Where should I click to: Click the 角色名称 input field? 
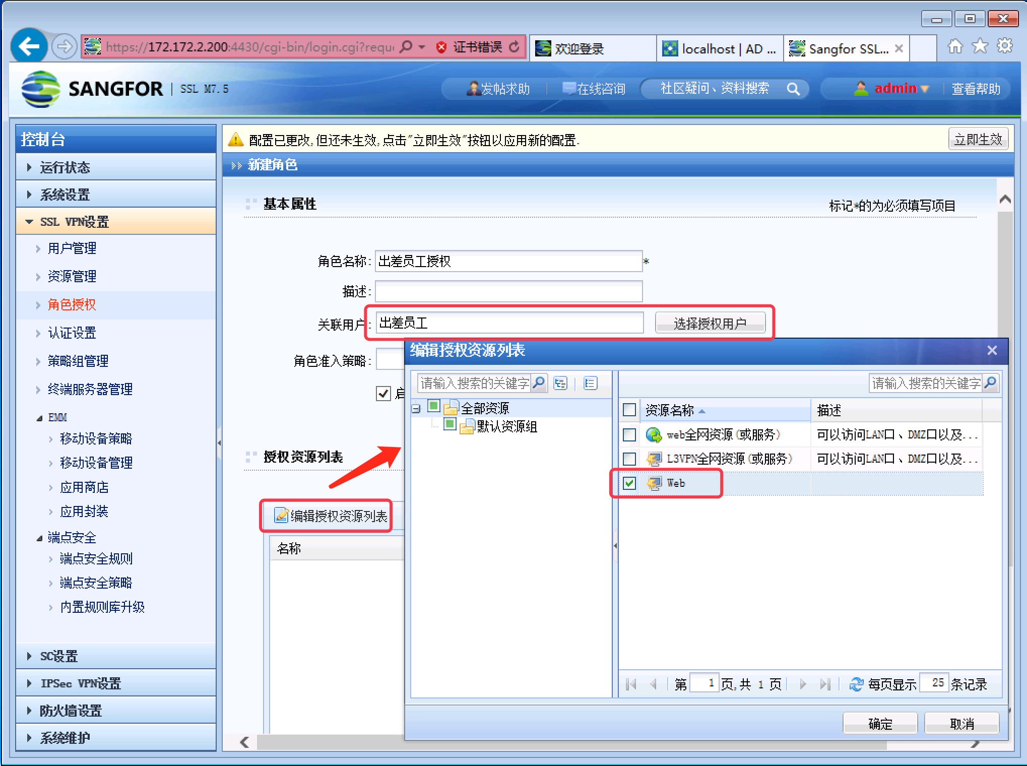508,261
